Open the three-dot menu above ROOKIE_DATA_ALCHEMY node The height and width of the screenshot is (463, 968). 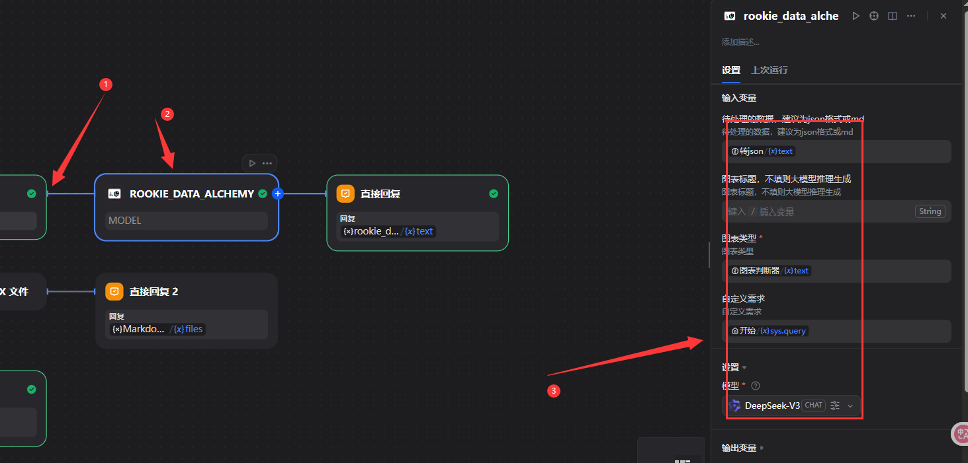point(267,163)
